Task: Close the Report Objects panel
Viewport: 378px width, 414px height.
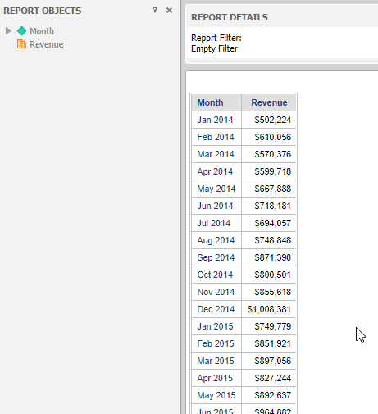Action: (169, 11)
